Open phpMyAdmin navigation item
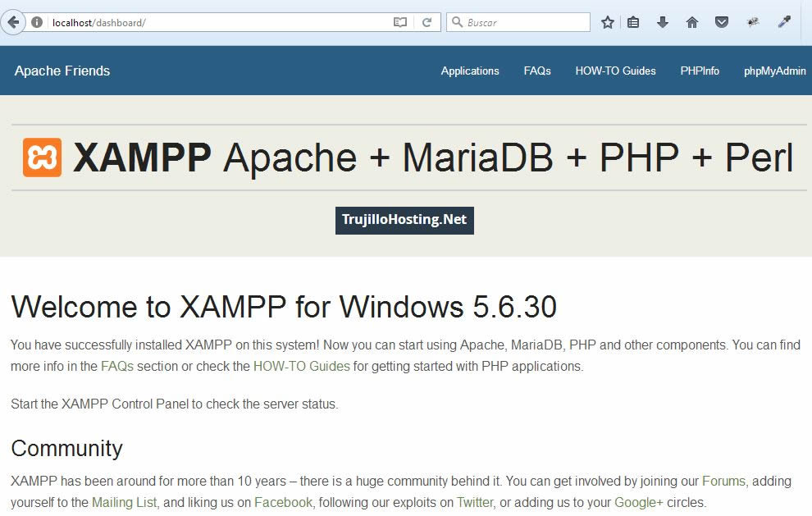Screen dimensions: 812x516 [x=775, y=71]
